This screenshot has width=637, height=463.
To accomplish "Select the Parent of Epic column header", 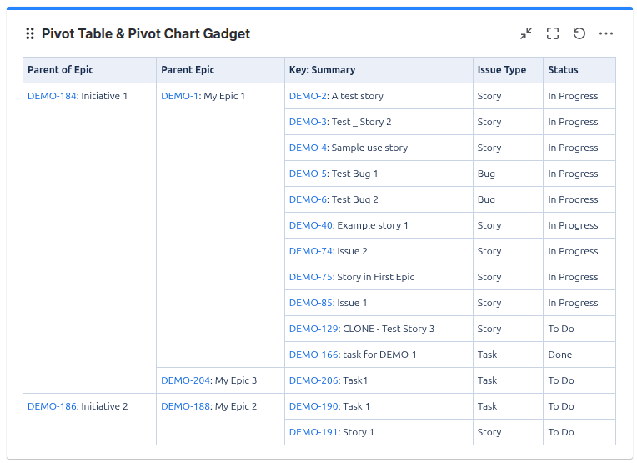I will (89, 70).
